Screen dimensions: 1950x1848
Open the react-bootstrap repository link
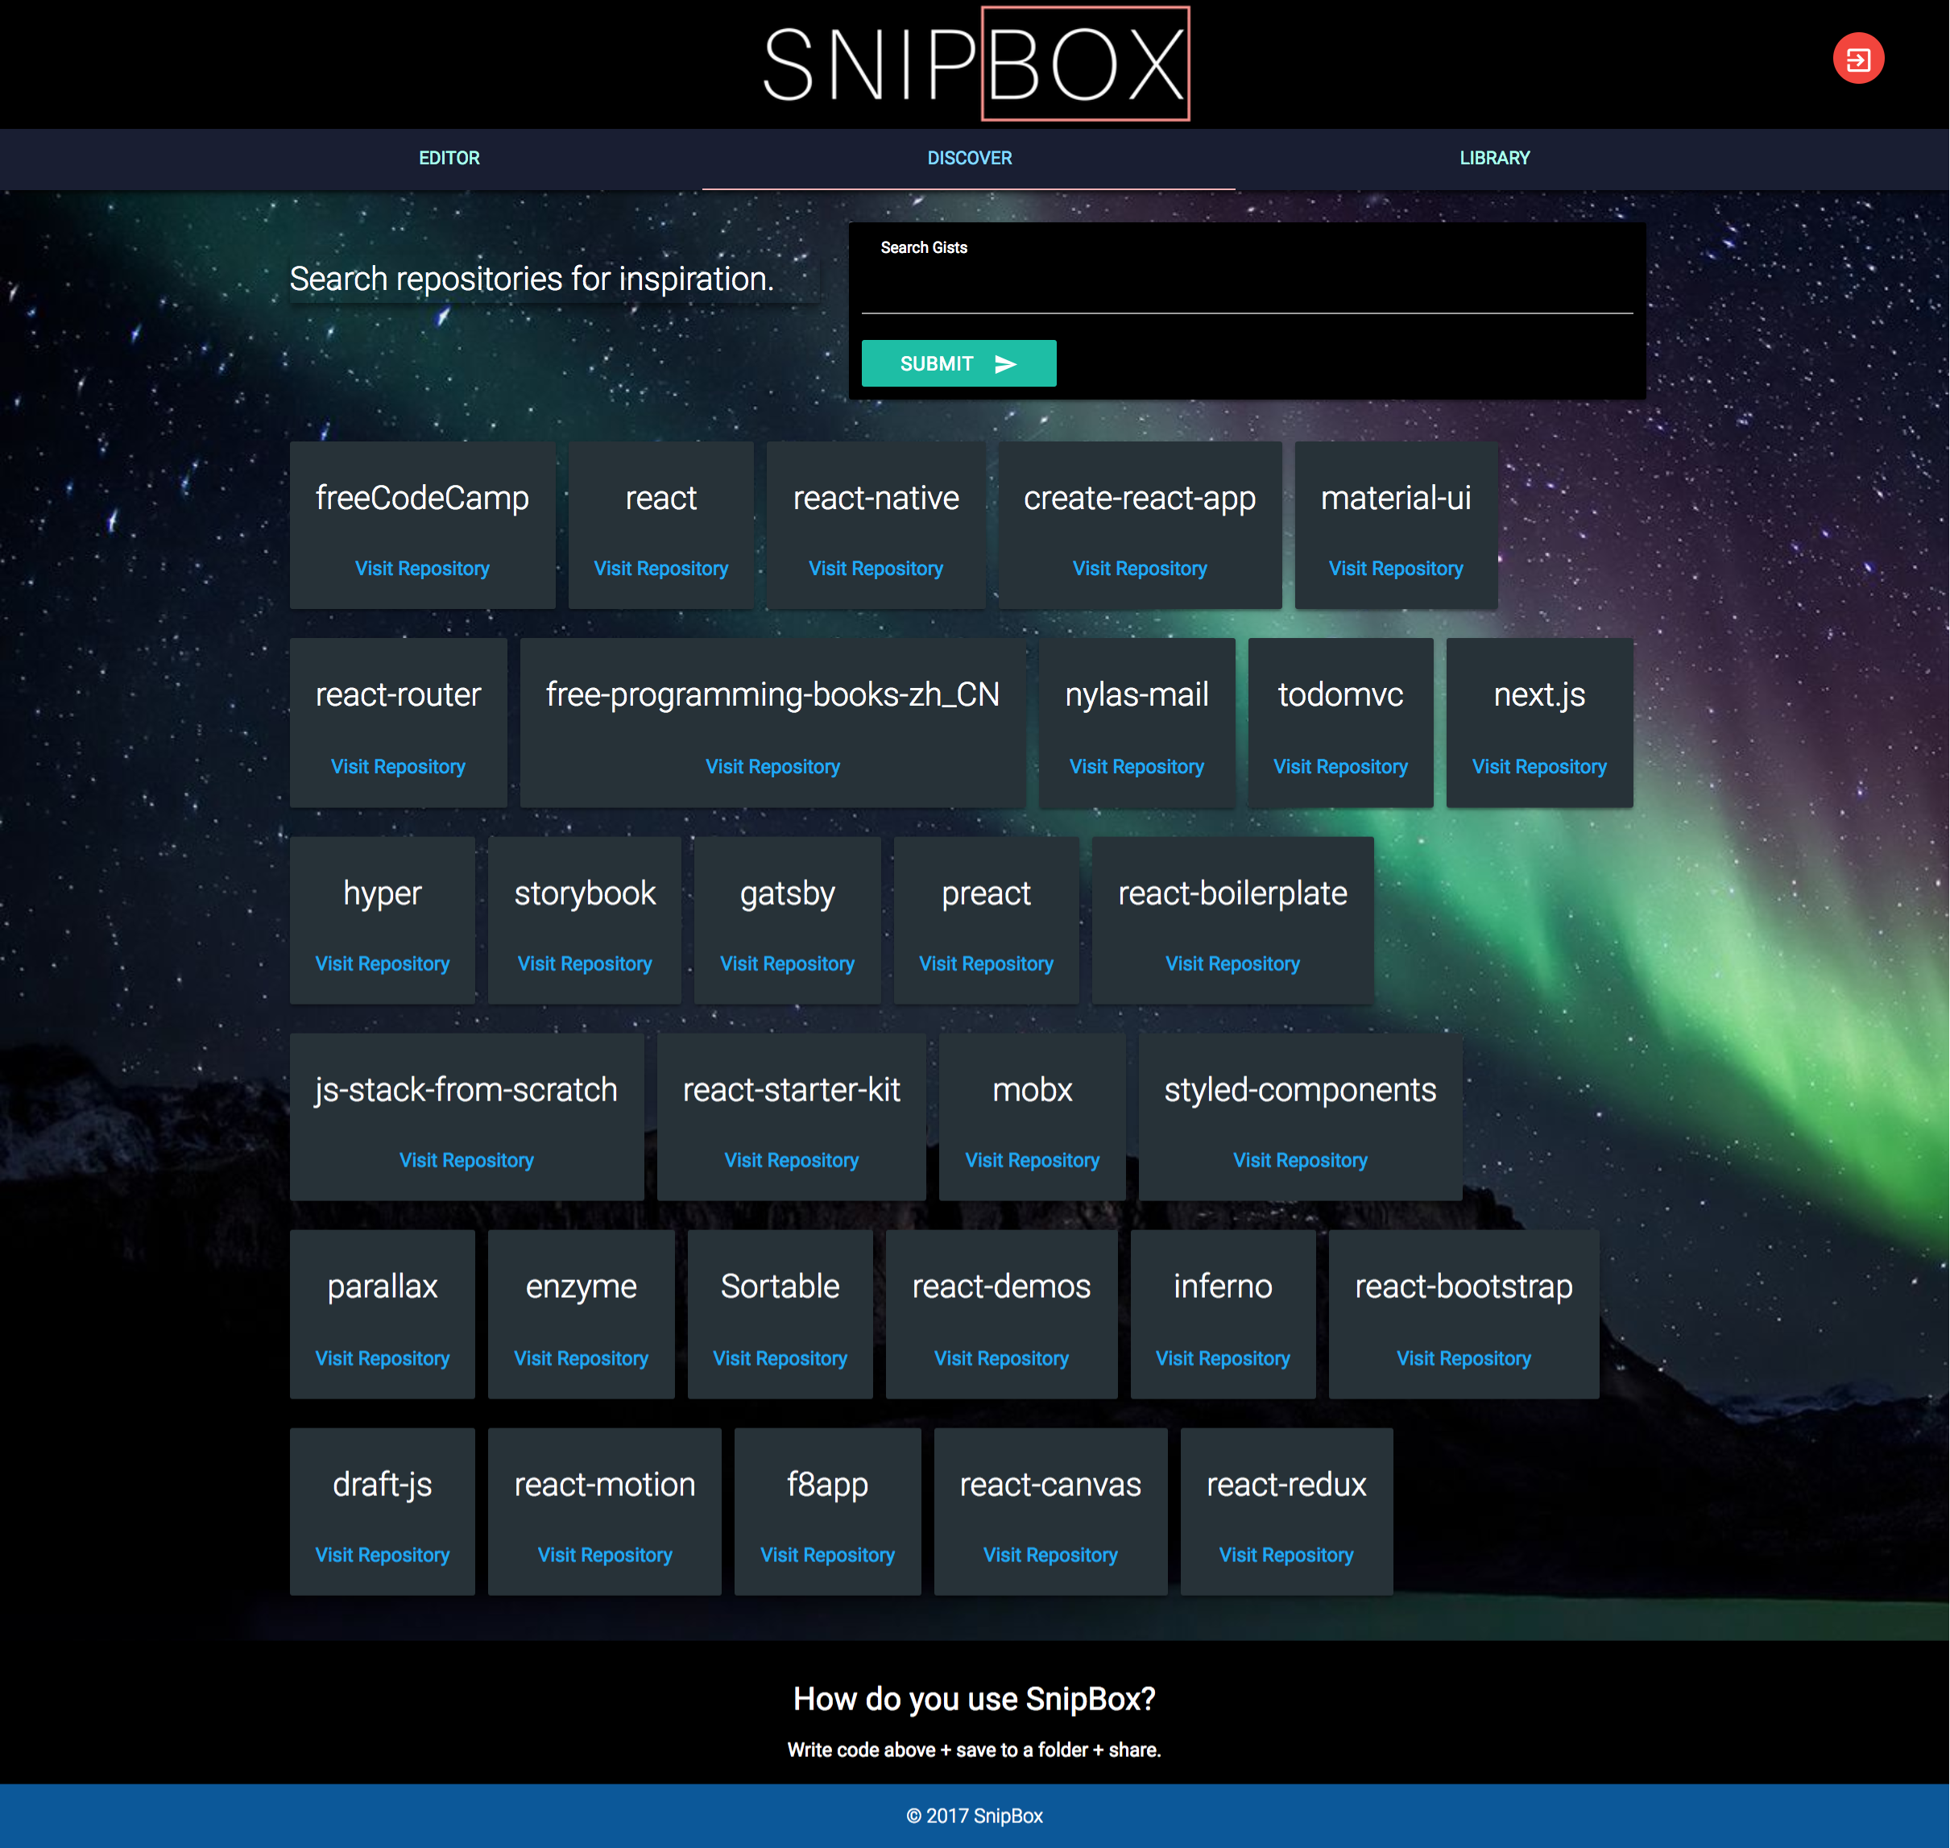click(1463, 1358)
